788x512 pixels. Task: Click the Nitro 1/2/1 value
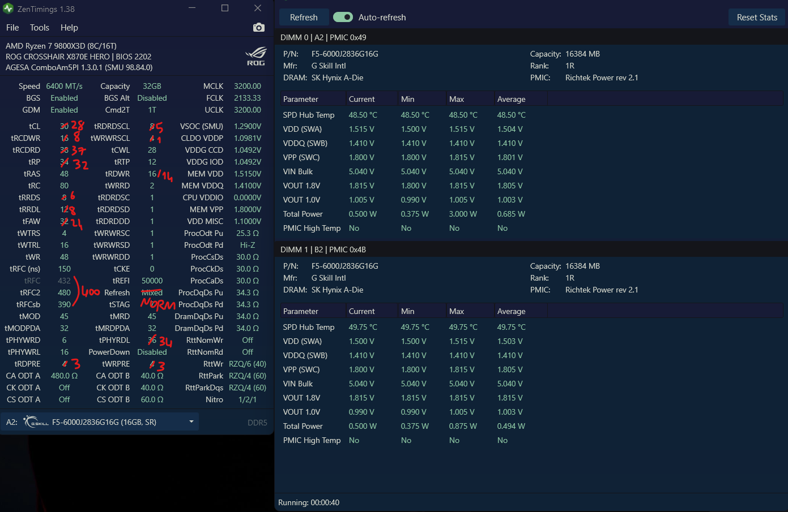point(248,399)
